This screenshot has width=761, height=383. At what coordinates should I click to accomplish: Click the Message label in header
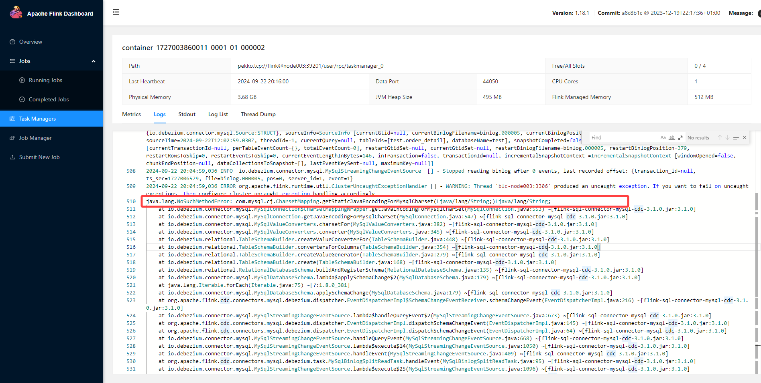click(x=741, y=13)
